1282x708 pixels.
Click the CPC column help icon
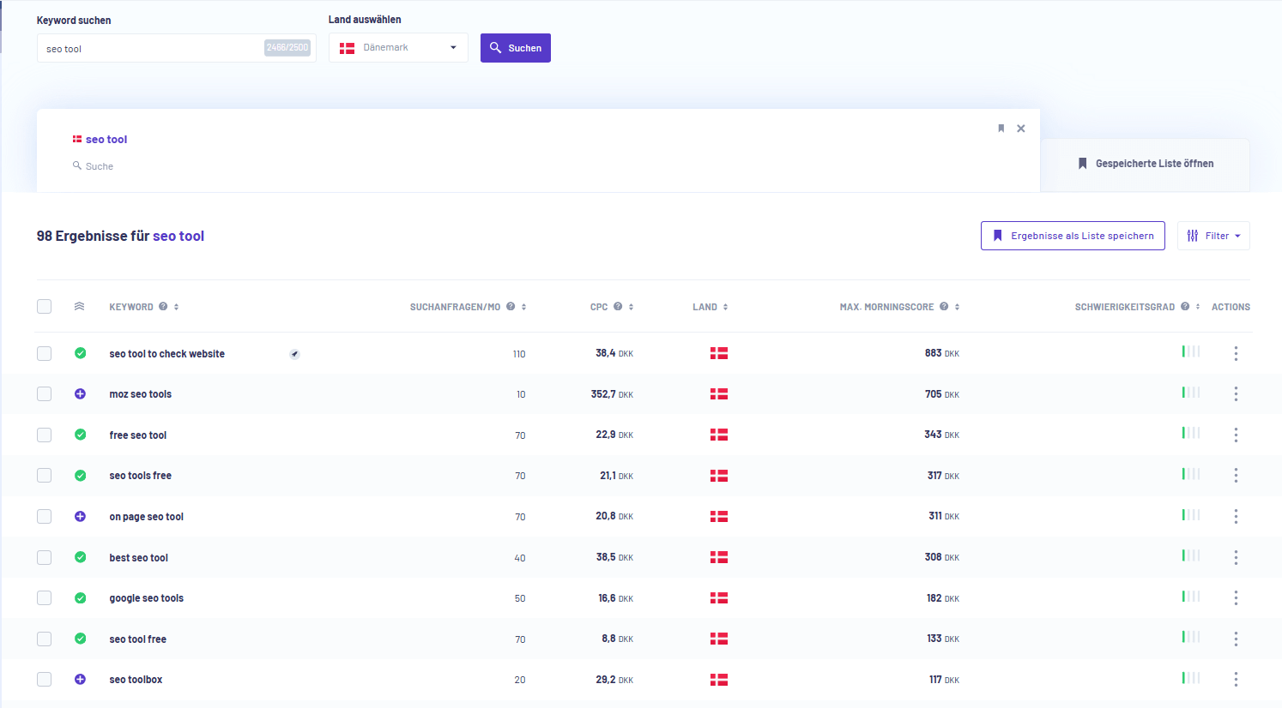click(618, 306)
